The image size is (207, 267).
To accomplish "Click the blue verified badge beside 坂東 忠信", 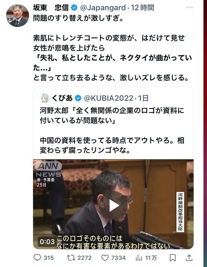I will (x=74, y=8).
